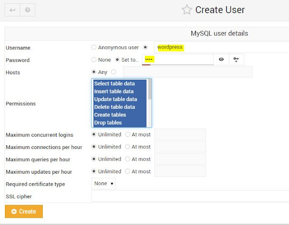
Task: Set Maximum updates per hour to At most
Action: [127, 171]
